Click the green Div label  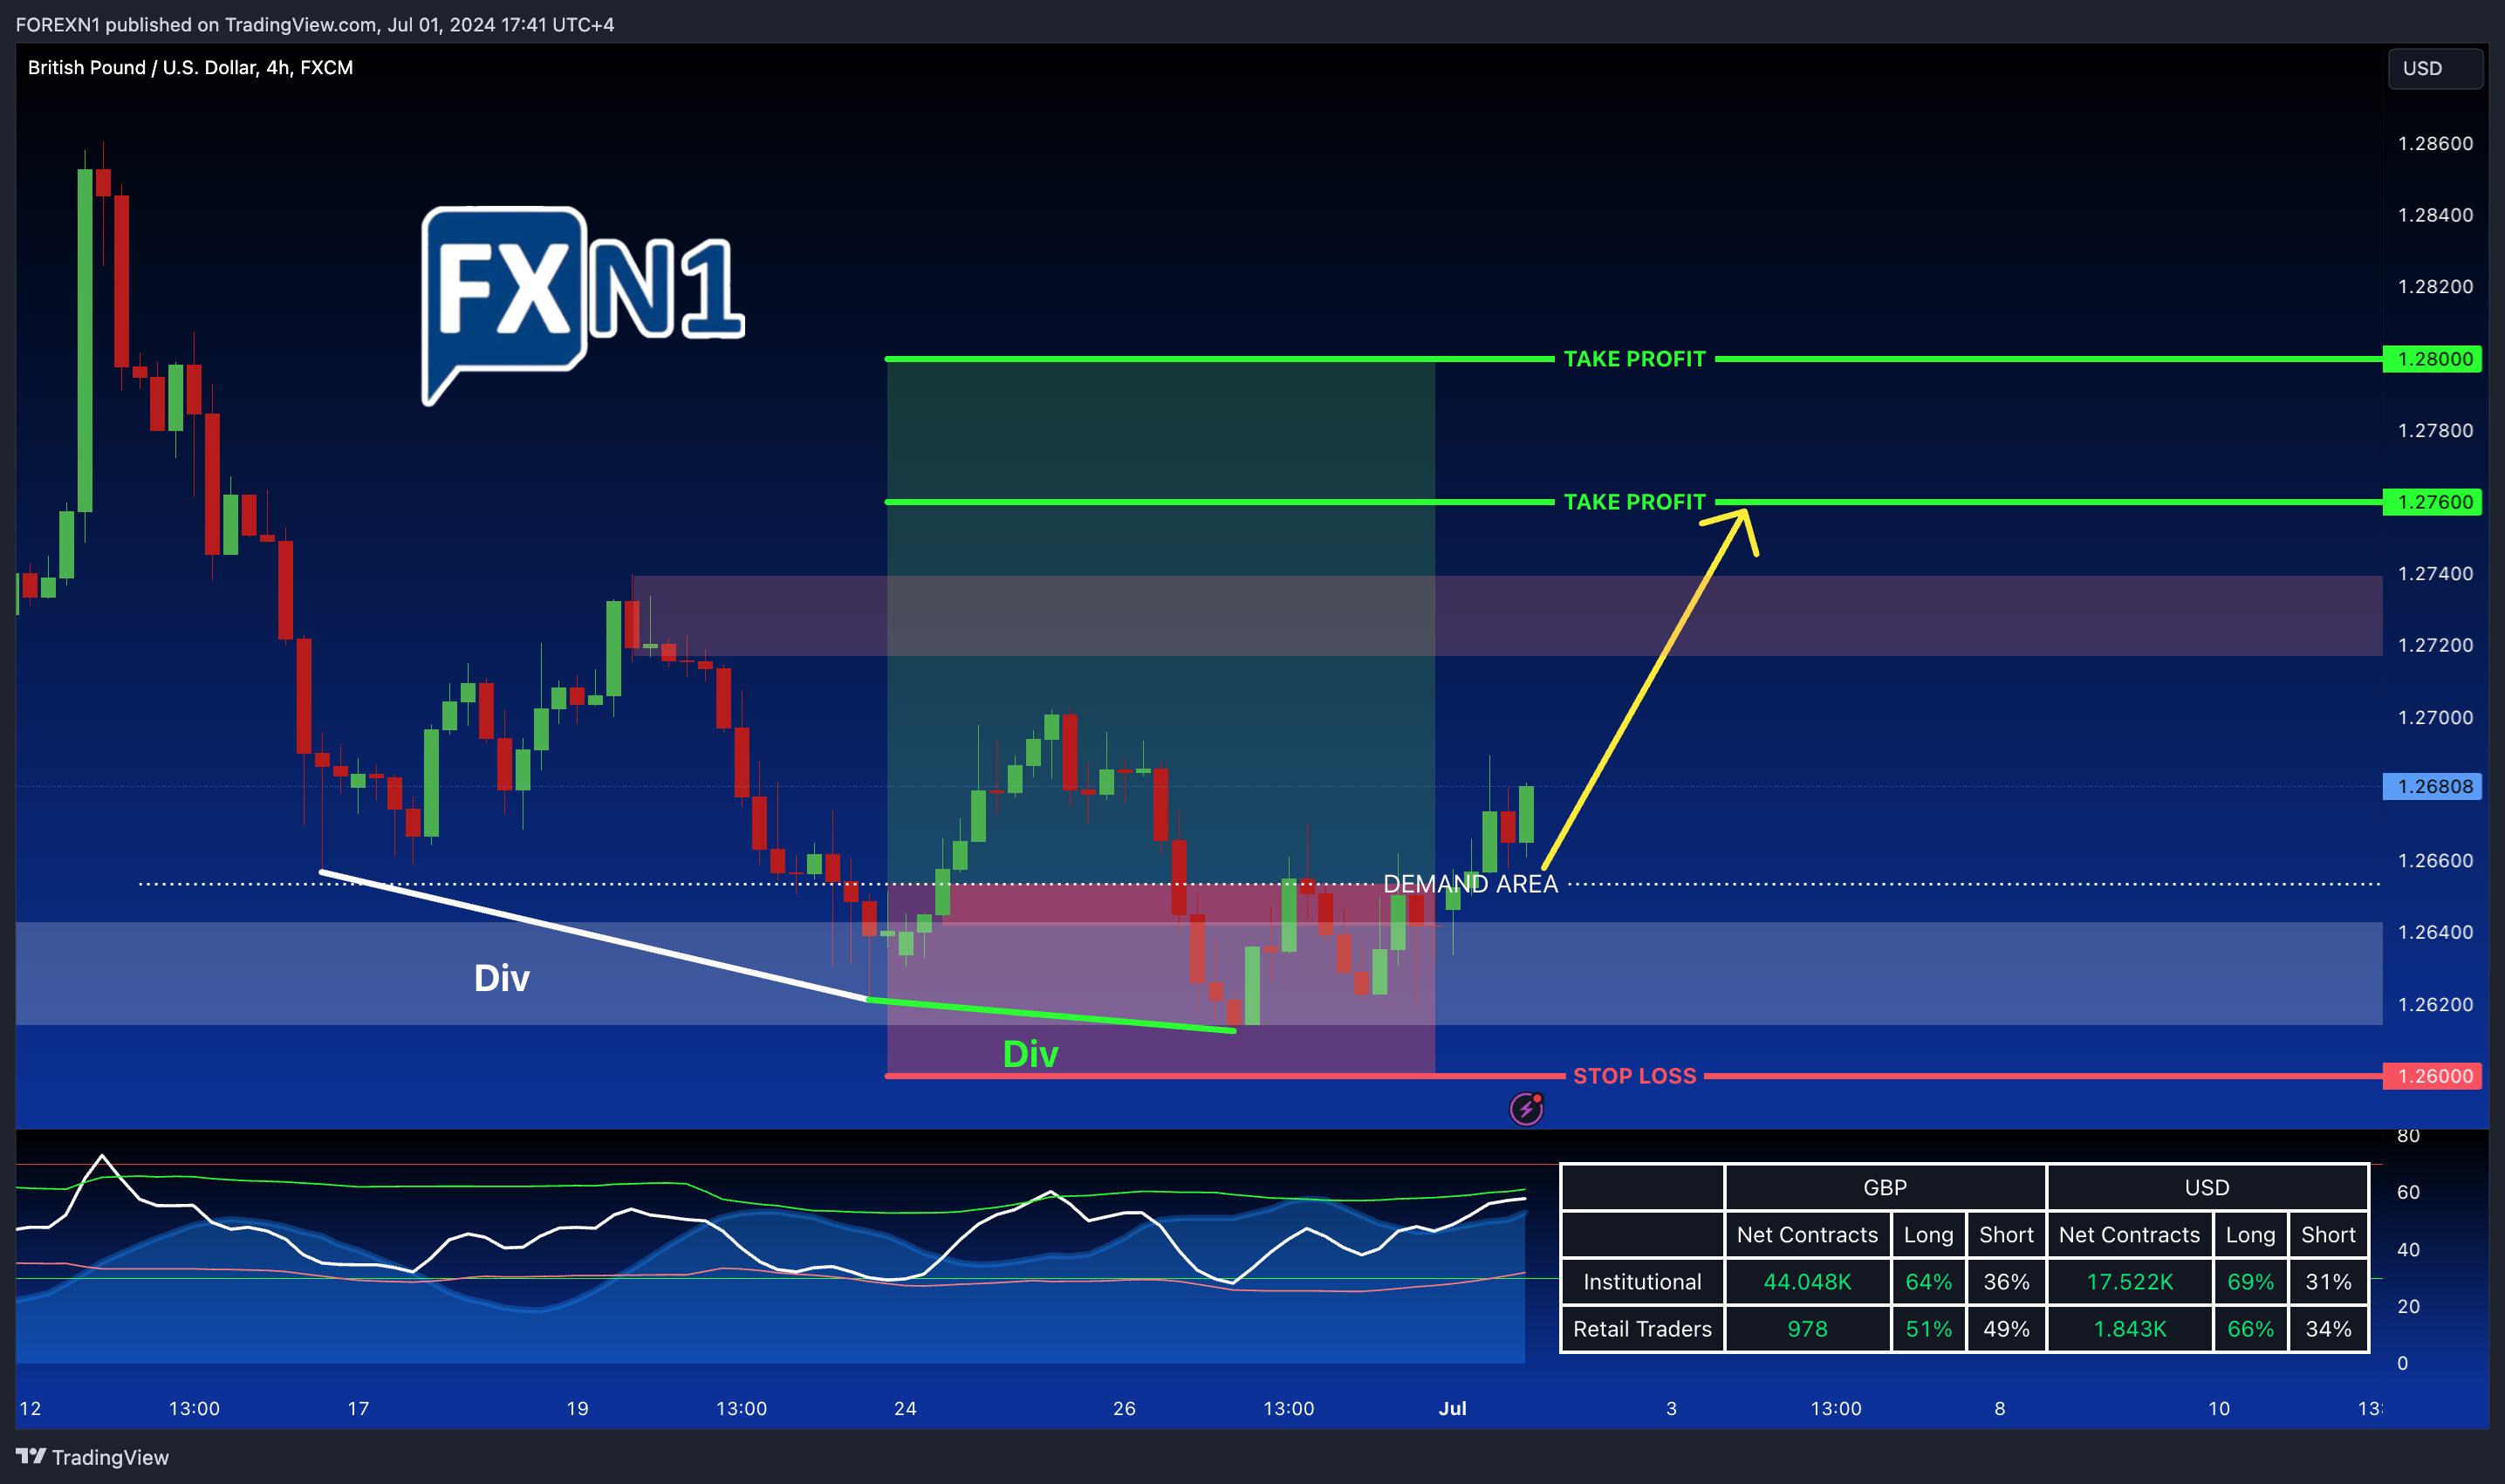tap(1030, 1054)
